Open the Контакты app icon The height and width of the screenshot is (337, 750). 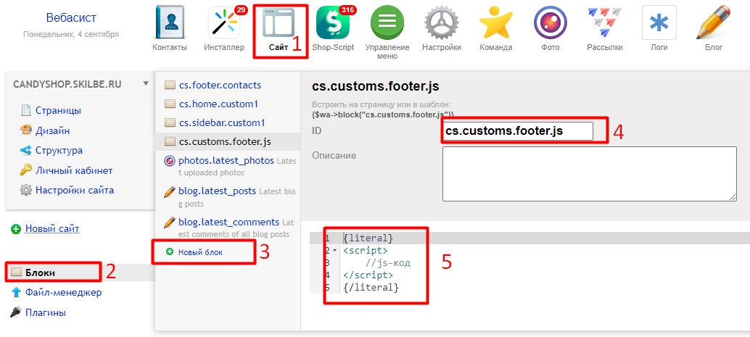click(x=169, y=24)
